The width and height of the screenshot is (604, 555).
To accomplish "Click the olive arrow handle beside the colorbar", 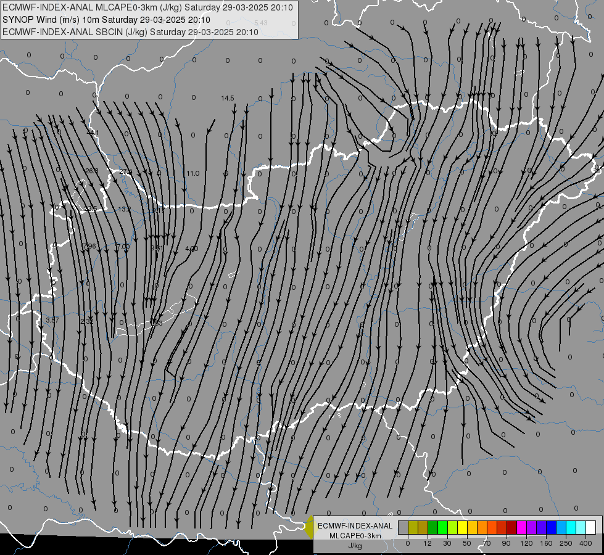I will pyautogui.click(x=308, y=527).
